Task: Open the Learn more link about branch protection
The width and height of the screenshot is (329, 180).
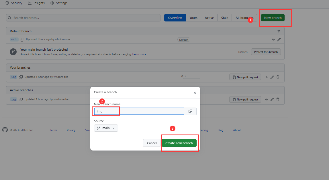Action: click(139, 54)
